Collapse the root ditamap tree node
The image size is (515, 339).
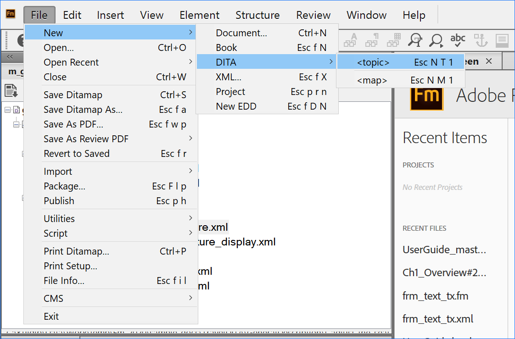click(x=7, y=110)
